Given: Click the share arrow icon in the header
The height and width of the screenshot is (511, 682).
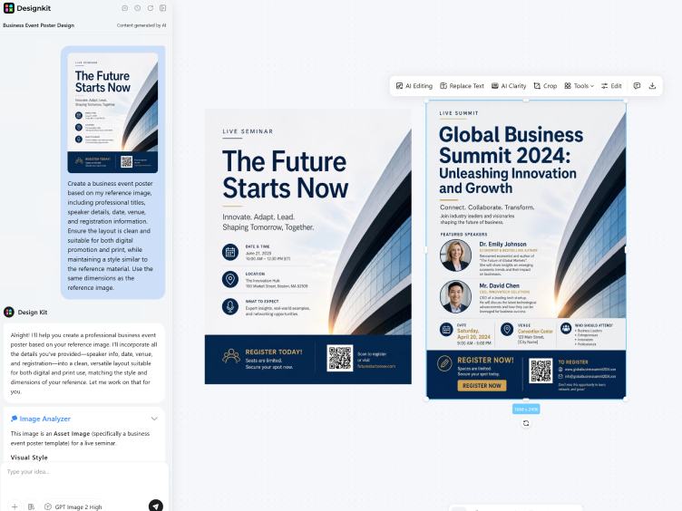Looking at the screenshot, I should (x=150, y=8).
